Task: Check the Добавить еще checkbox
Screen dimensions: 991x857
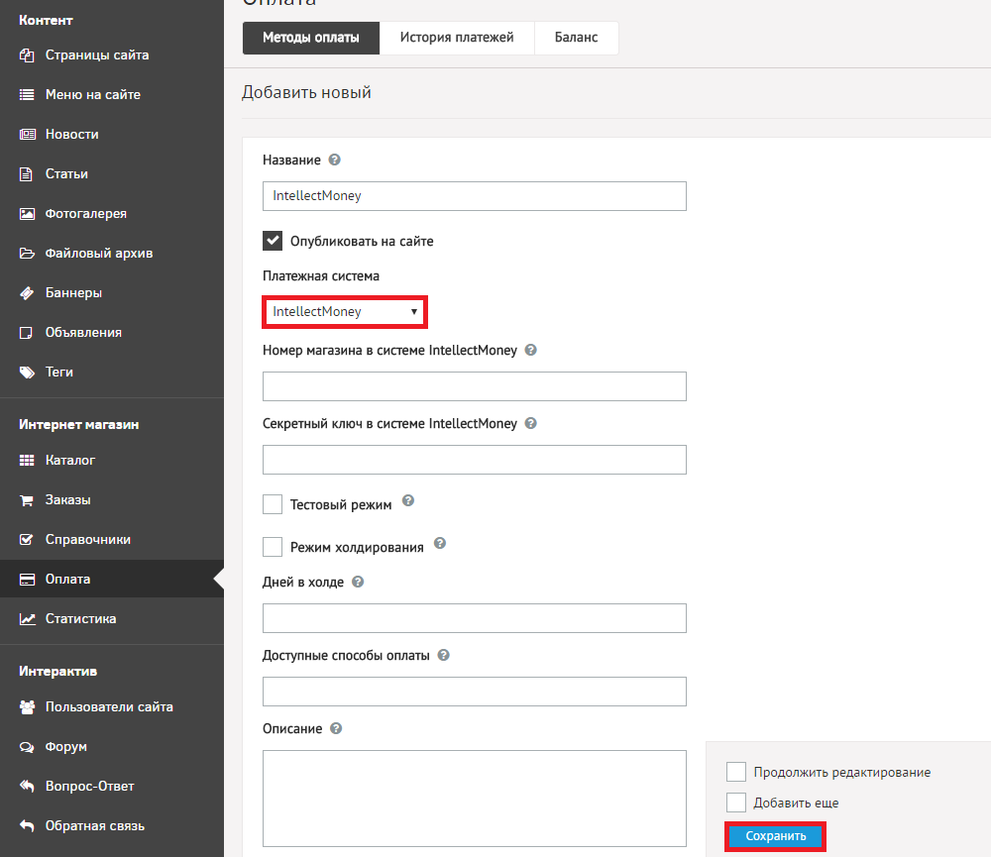Action: (x=736, y=803)
